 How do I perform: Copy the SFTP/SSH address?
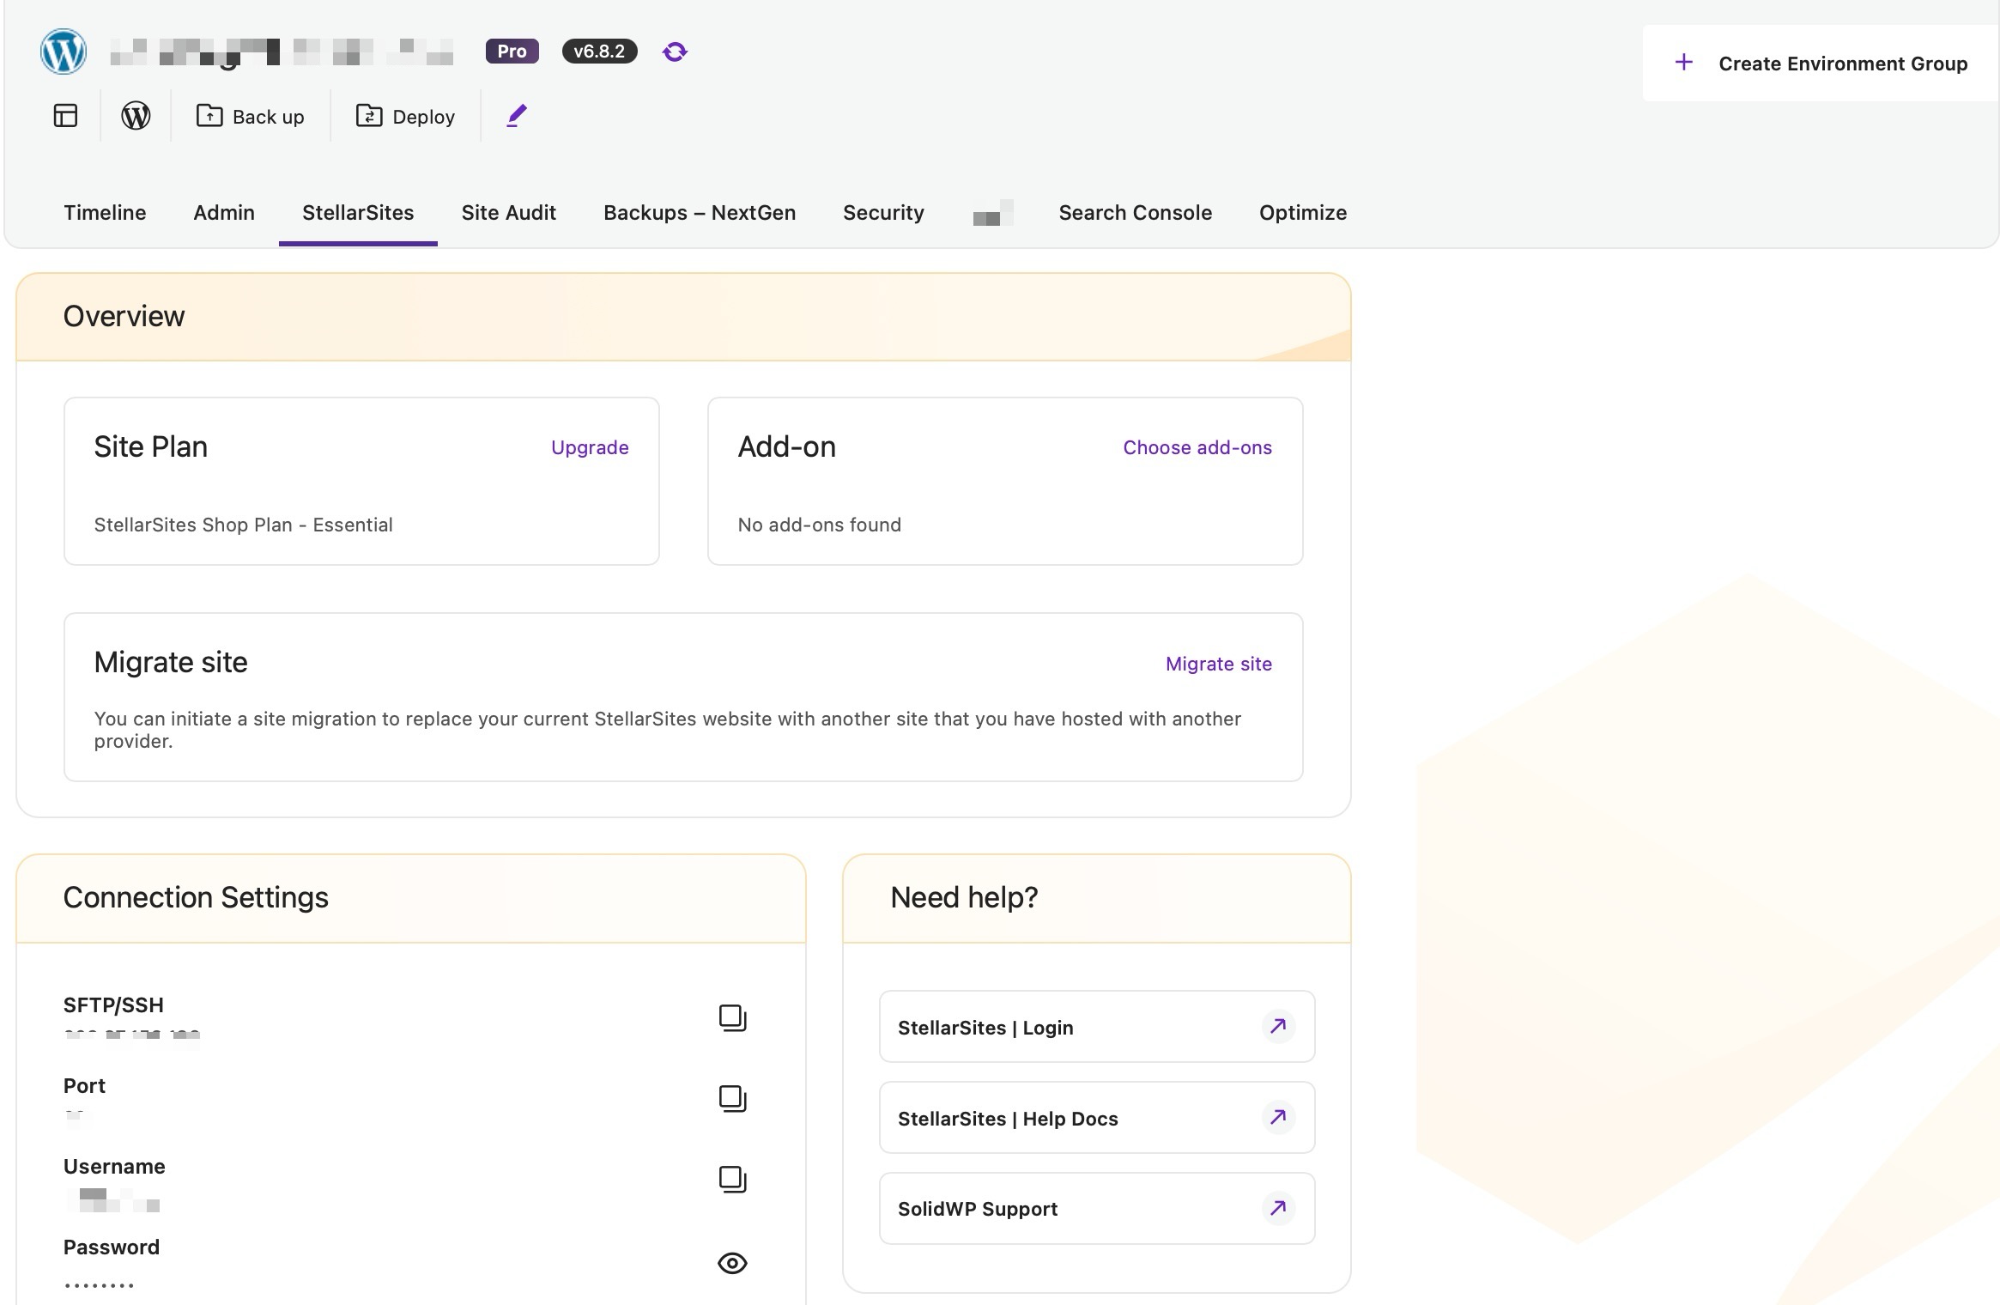click(x=732, y=1017)
